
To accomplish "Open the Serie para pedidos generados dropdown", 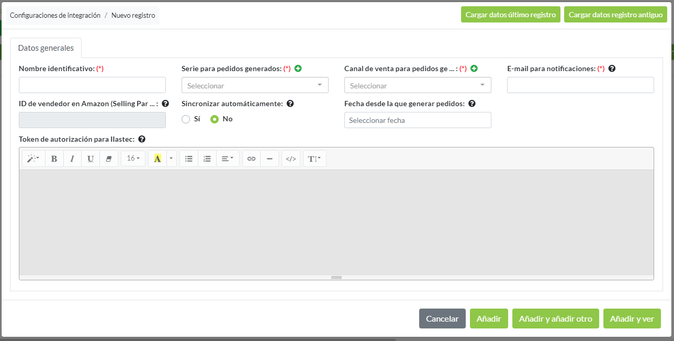I will click(255, 85).
